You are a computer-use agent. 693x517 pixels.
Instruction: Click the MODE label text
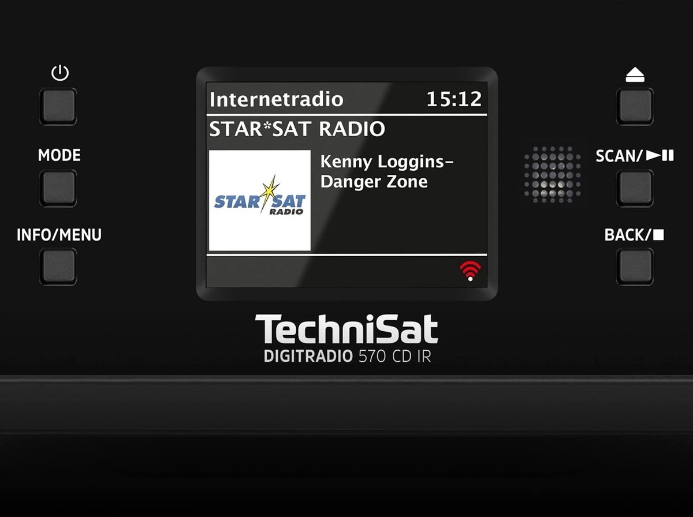(59, 155)
